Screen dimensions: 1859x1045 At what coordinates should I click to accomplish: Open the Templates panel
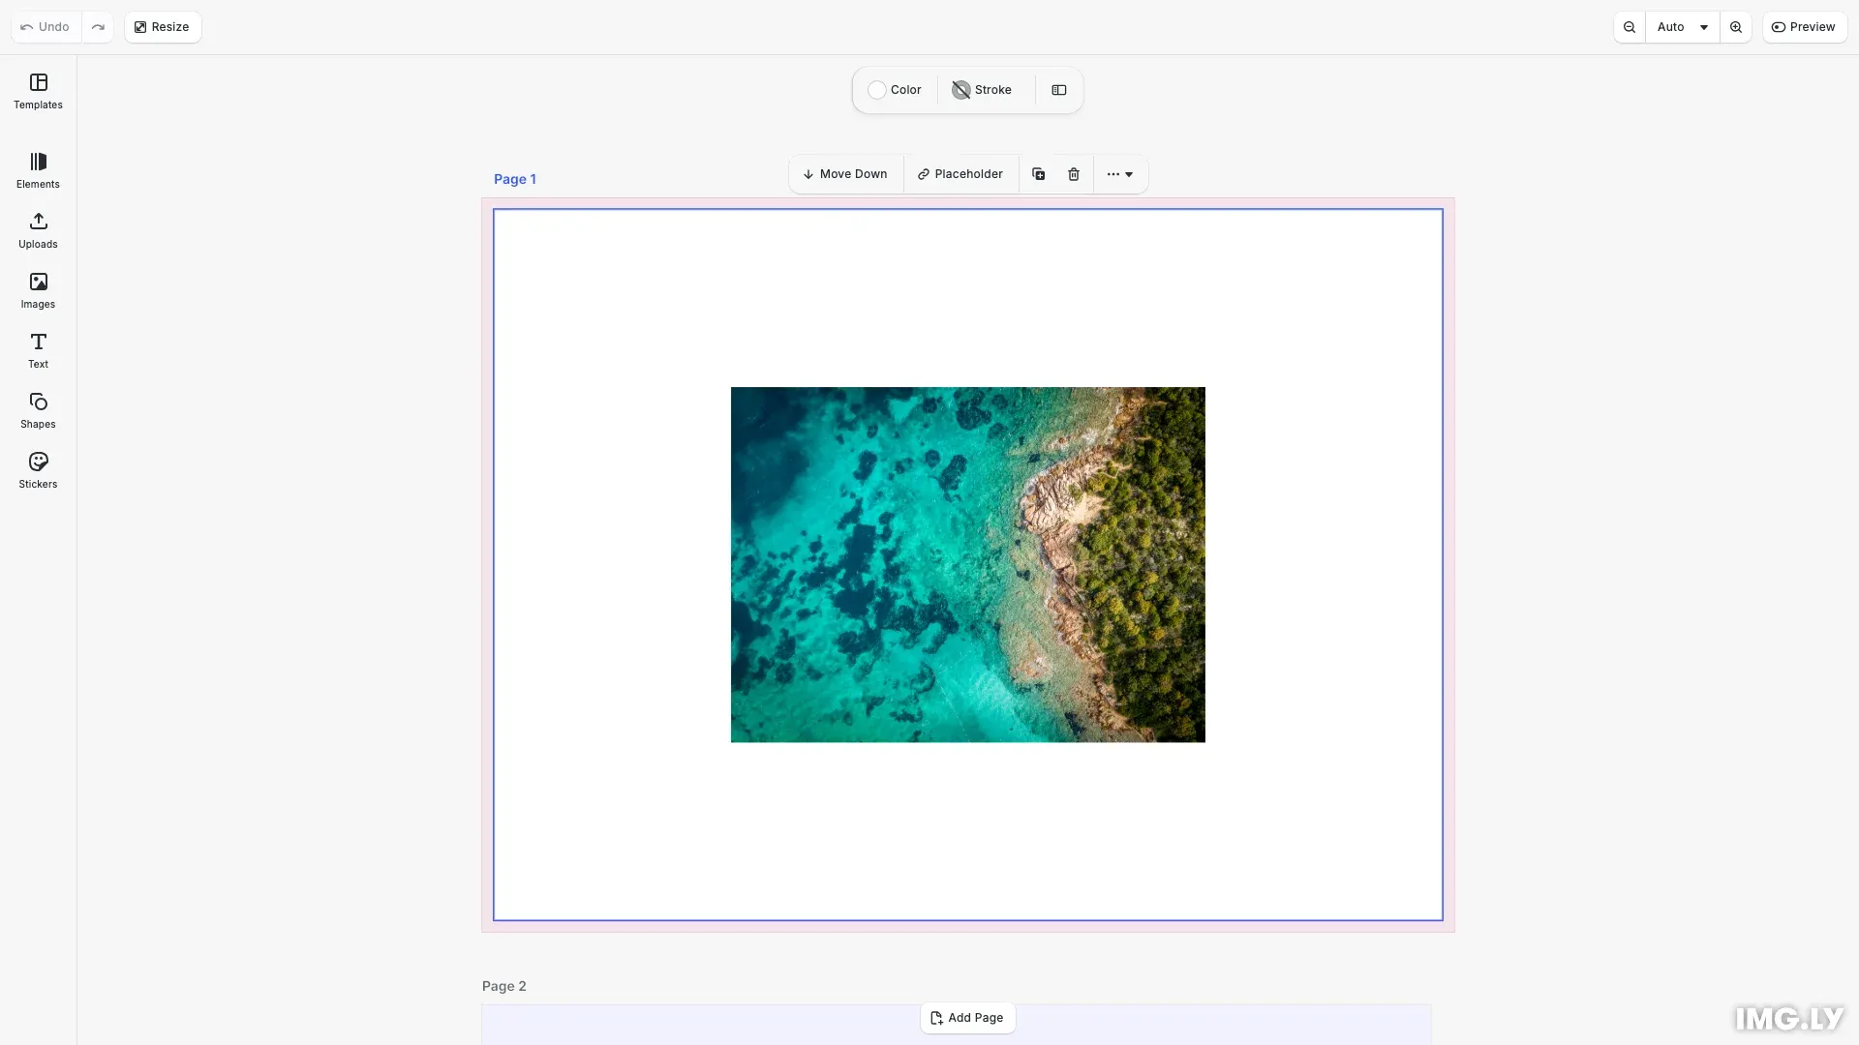coord(38,91)
